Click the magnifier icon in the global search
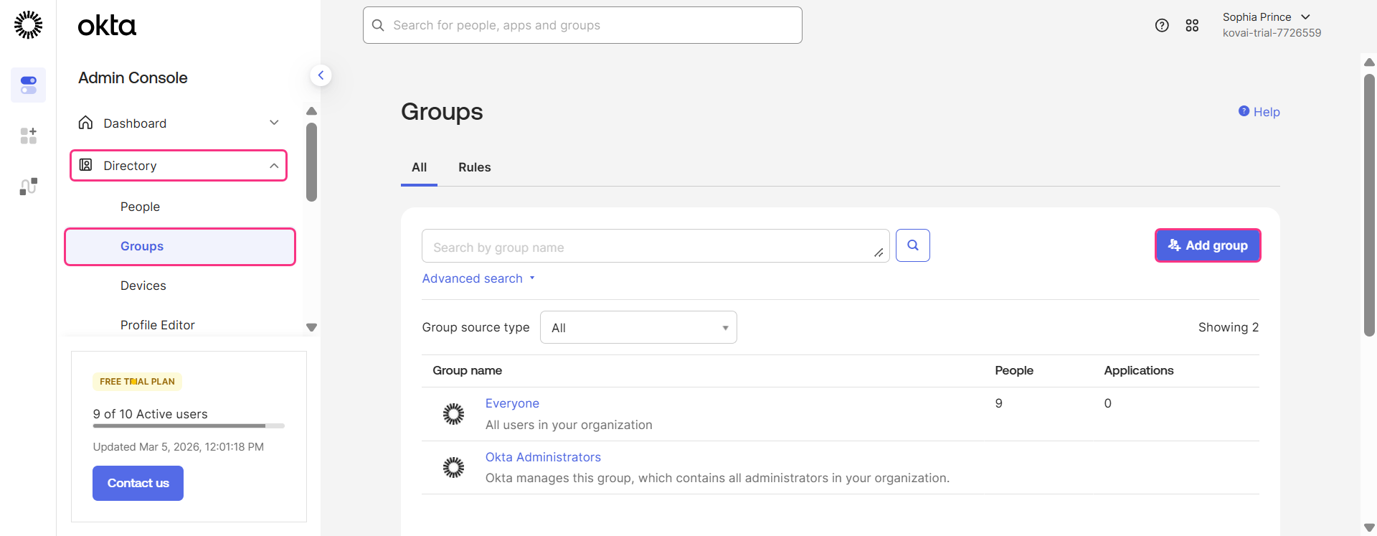 coord(378,25)
